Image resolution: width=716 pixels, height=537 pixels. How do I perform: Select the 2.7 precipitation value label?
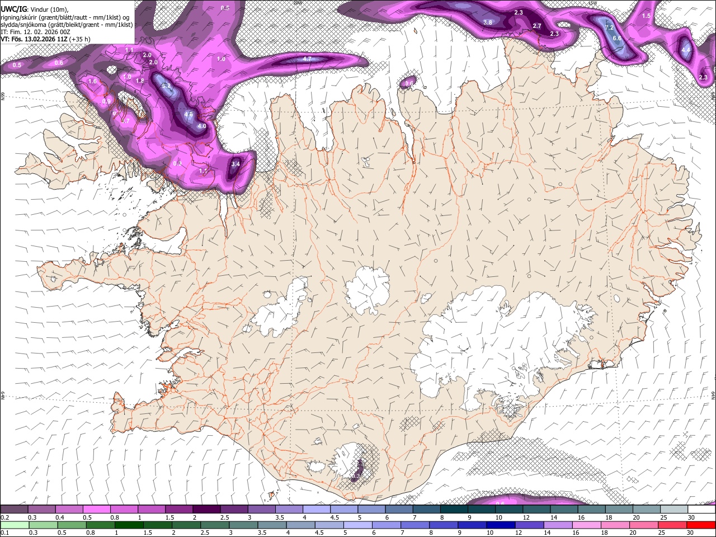537,26
